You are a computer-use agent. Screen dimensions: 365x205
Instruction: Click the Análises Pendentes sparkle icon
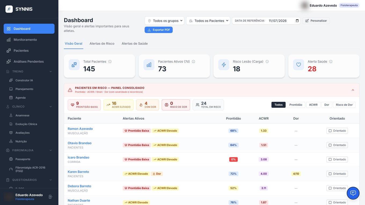click(x=9, y=62)
